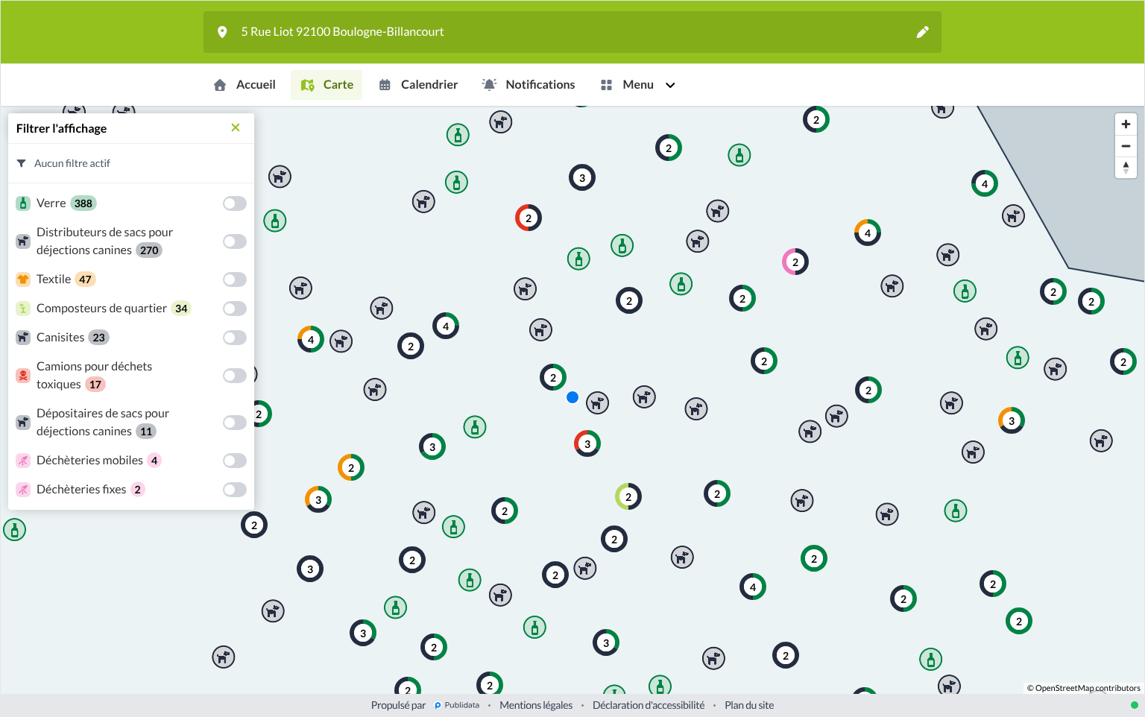Click the Textile count badge 47
1145x717 pixels.
[x=86, y=279]
